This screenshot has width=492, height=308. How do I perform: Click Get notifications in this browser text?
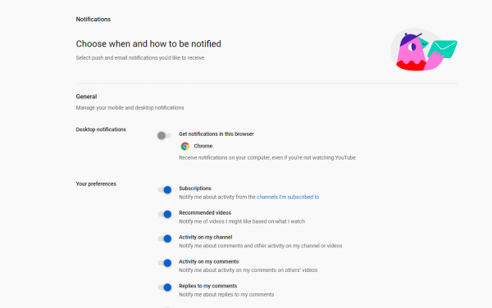click(216, 134)
